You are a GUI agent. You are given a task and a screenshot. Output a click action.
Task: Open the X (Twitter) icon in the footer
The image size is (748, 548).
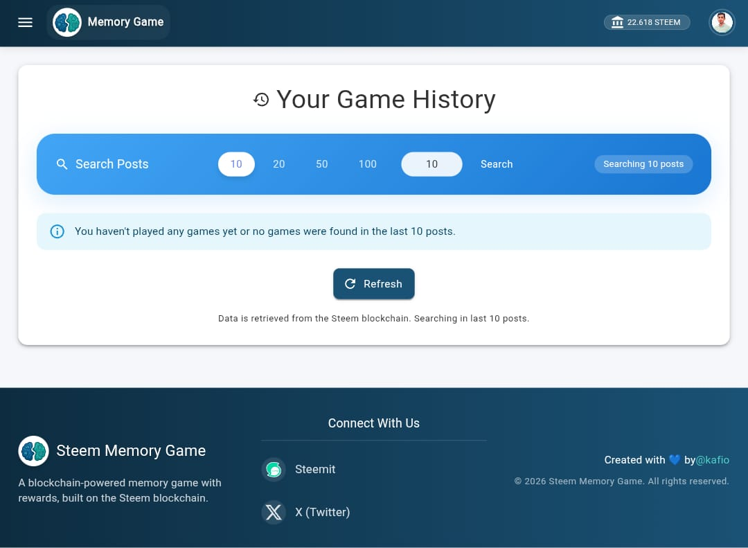(274, 512)
